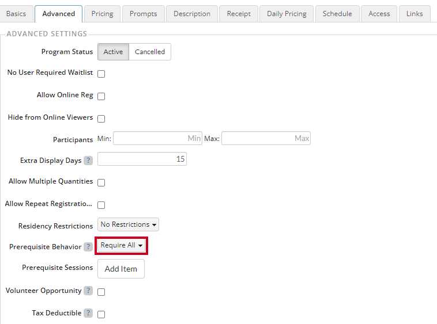Open the Require All prerequisite dropdown
This screenshot has height=324, width=437.
121,245
